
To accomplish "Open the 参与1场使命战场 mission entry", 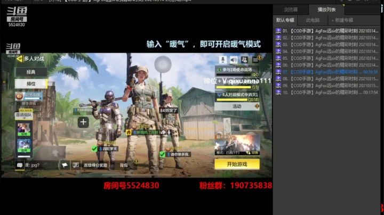I will coord(237,71).
